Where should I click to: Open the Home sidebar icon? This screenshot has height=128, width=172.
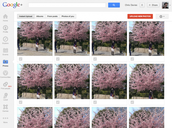(x=5, y=16)
